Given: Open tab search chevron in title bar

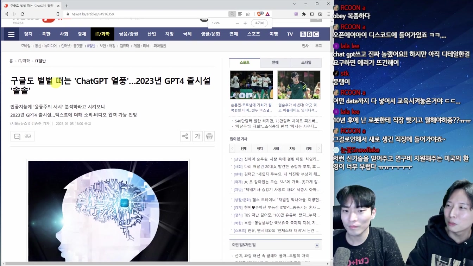Looking at the screenshot, I should point(294,4).
